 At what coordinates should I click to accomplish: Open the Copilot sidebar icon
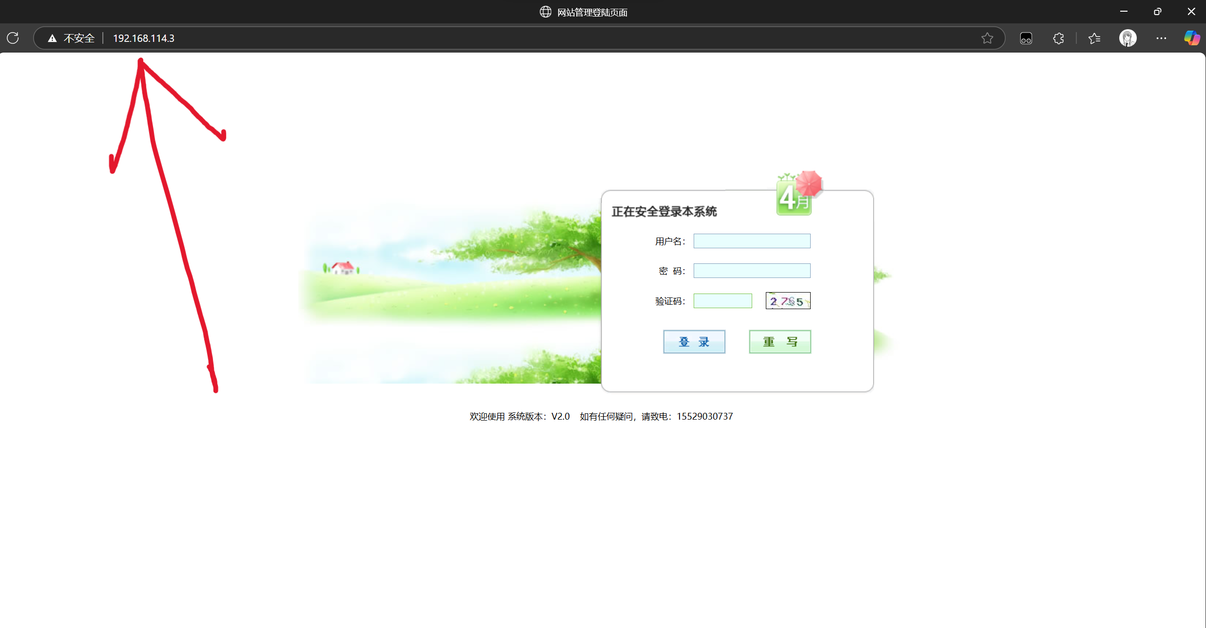[x=1192, y=38]
